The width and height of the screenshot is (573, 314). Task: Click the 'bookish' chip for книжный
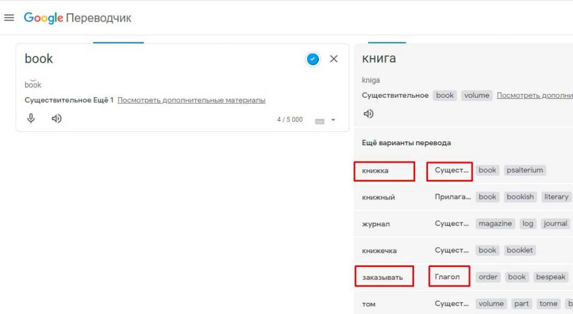pyautogui.click(x=520, y=197)
